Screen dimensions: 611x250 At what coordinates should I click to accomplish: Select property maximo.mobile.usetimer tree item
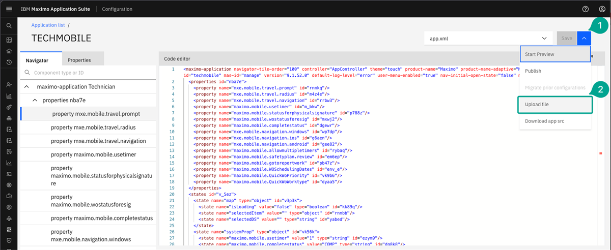(x=87, y=154)
